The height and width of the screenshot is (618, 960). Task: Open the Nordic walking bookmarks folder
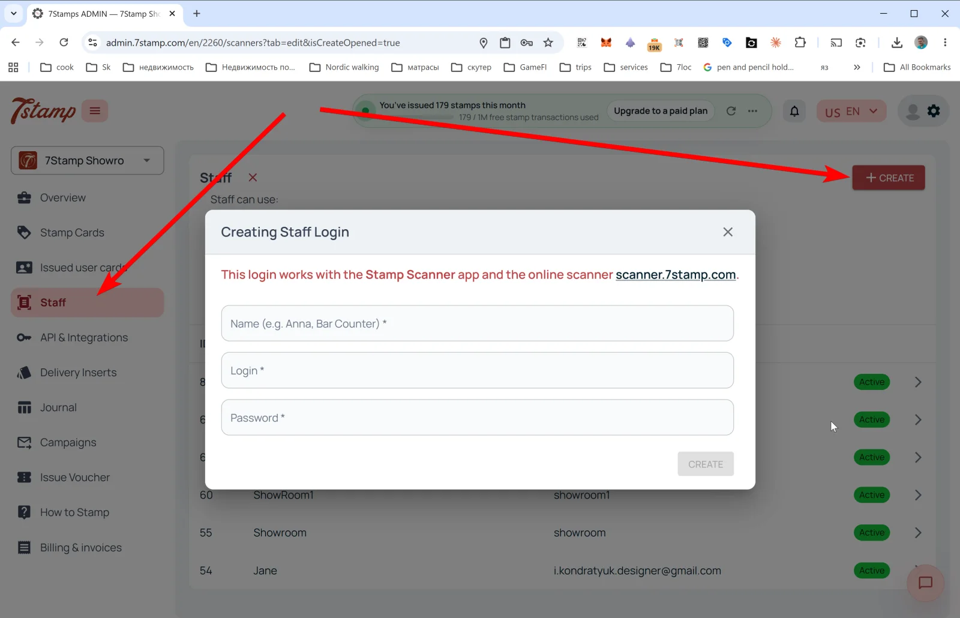[x=344, y=67]
